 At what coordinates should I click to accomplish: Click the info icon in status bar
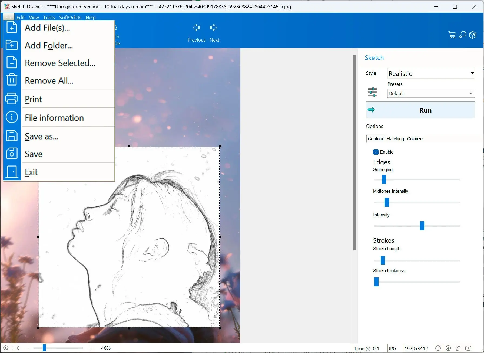[x=438, y=348]
